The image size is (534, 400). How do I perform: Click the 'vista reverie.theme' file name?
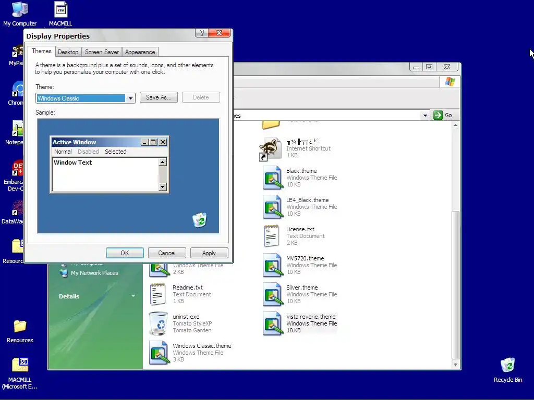(x=311, y=317)
